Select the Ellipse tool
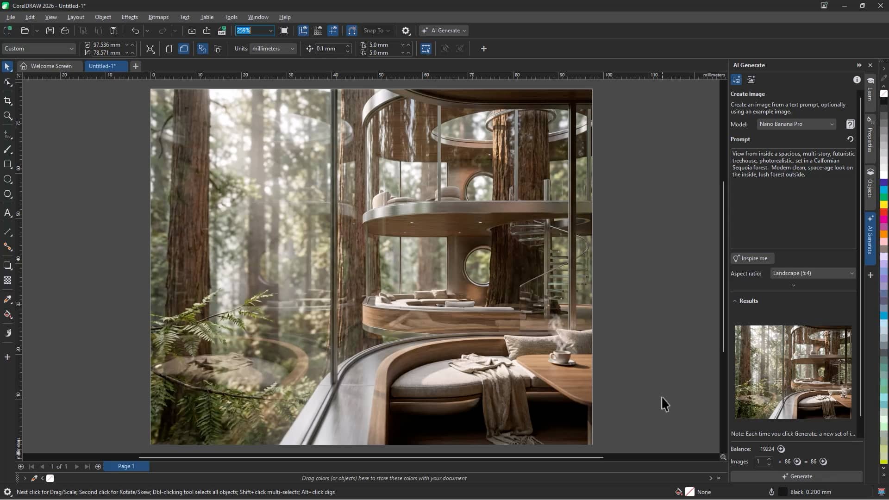Image resolution: width=889 pixels, height=500 pixels. point(7,179)
